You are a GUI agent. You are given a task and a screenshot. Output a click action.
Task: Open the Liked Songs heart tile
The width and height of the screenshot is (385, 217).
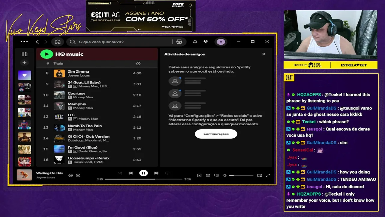click(24, 75)
